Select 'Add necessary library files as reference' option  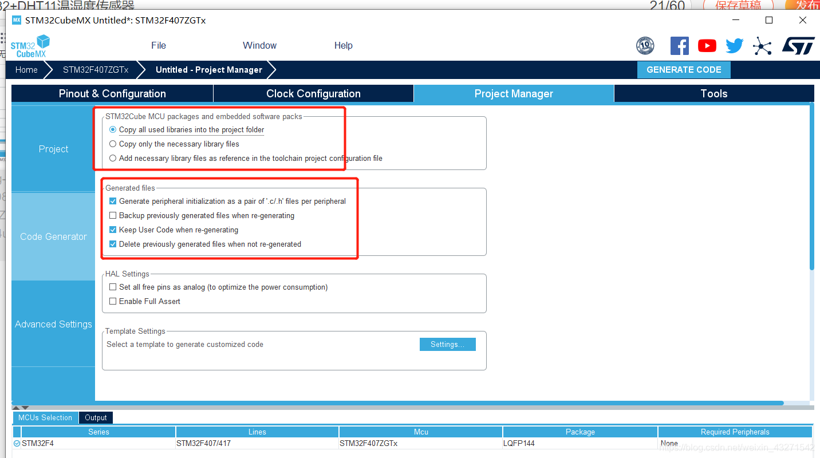[113, 159]
